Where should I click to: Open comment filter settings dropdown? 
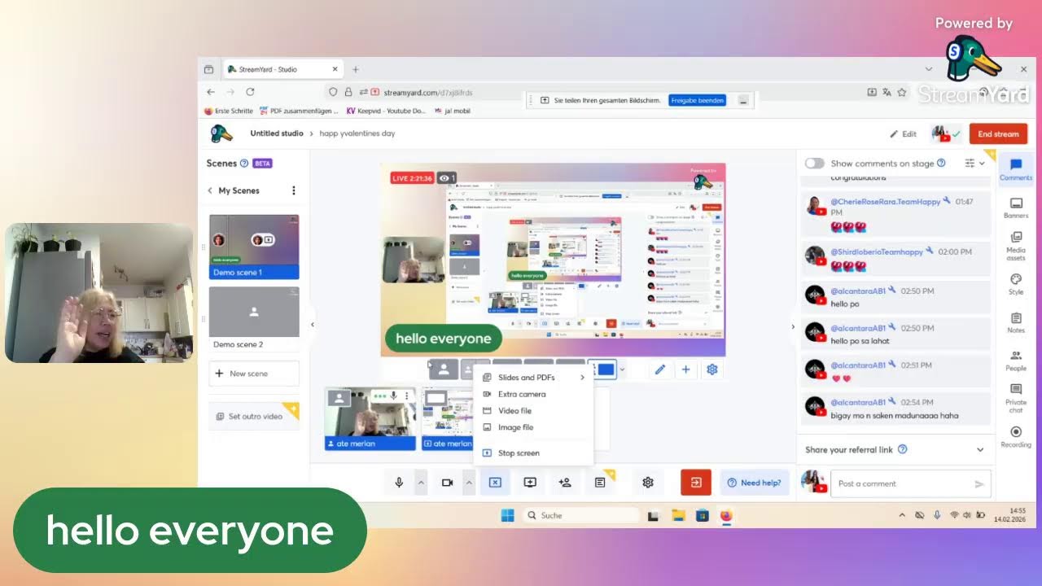click(x=974, y=163)
